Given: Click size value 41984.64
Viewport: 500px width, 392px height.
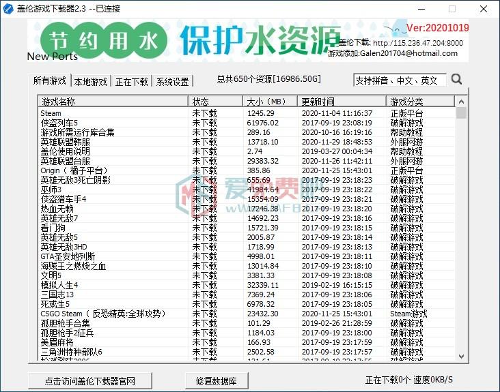Looking at the screenshot, I should (263, 190).
